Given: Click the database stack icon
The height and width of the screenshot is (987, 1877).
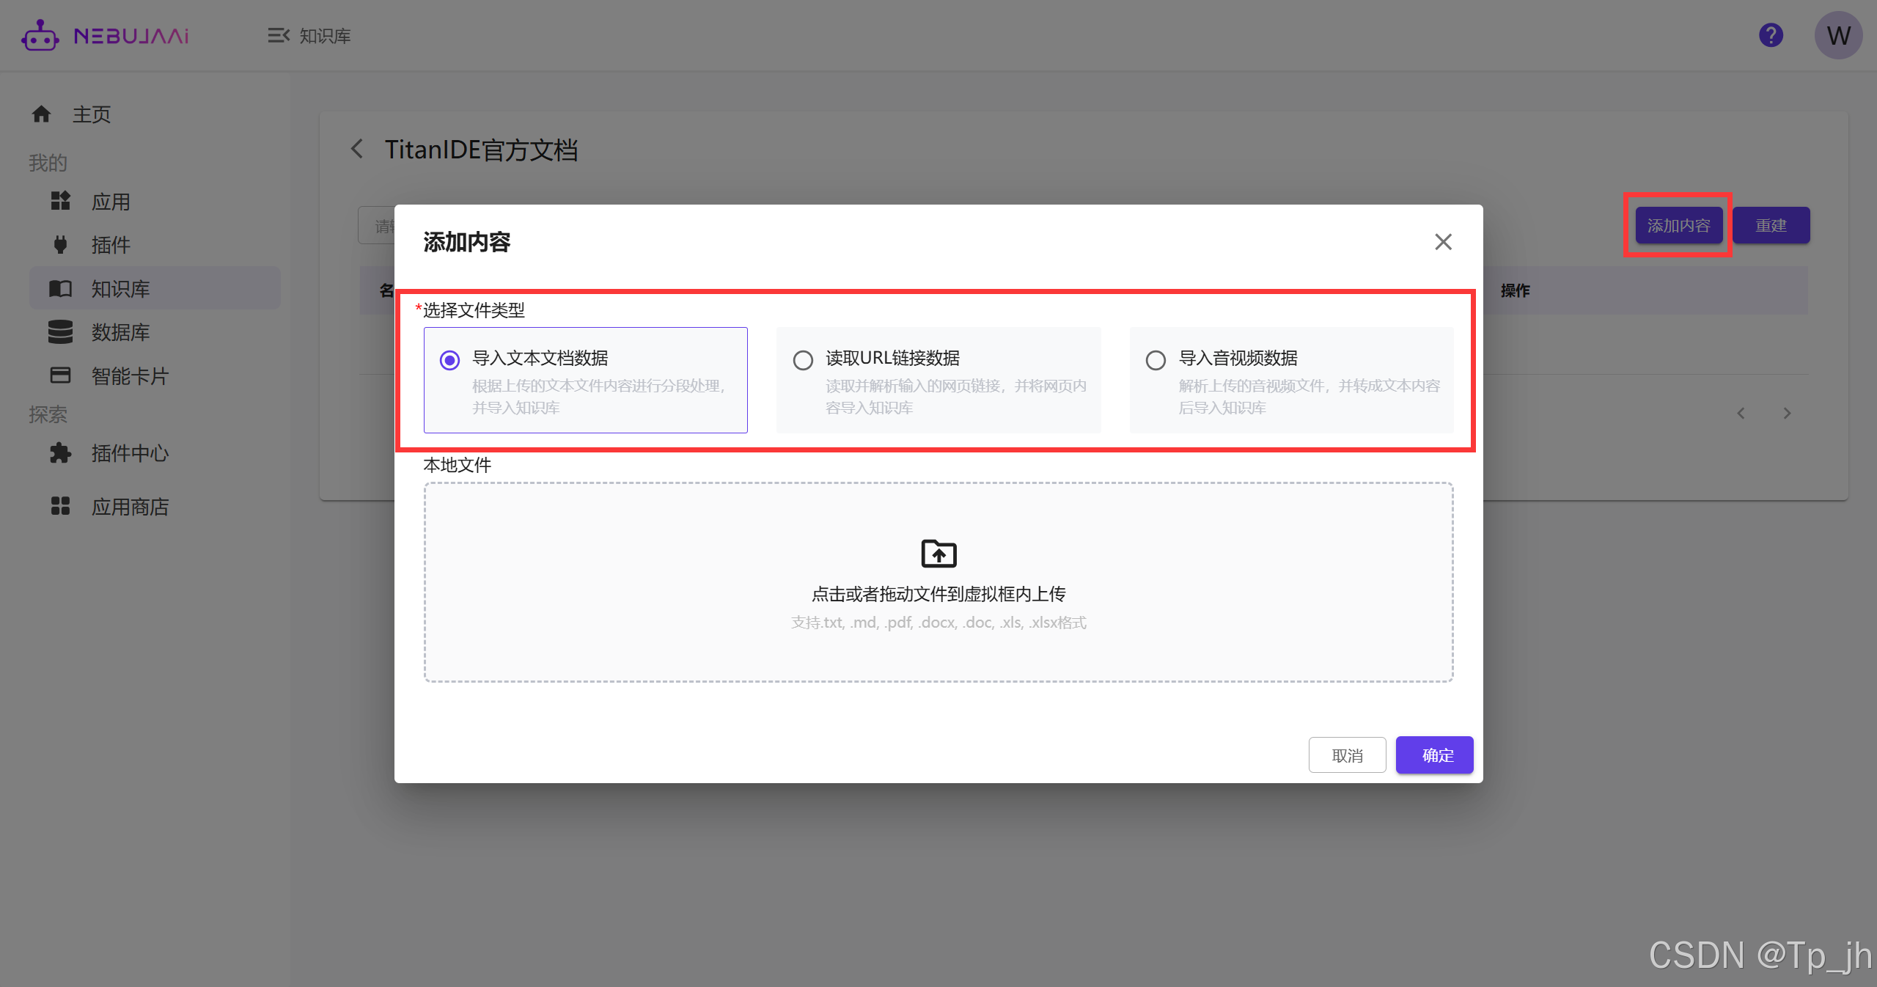Looking at the screenshot, I should [x=60, y=331].
